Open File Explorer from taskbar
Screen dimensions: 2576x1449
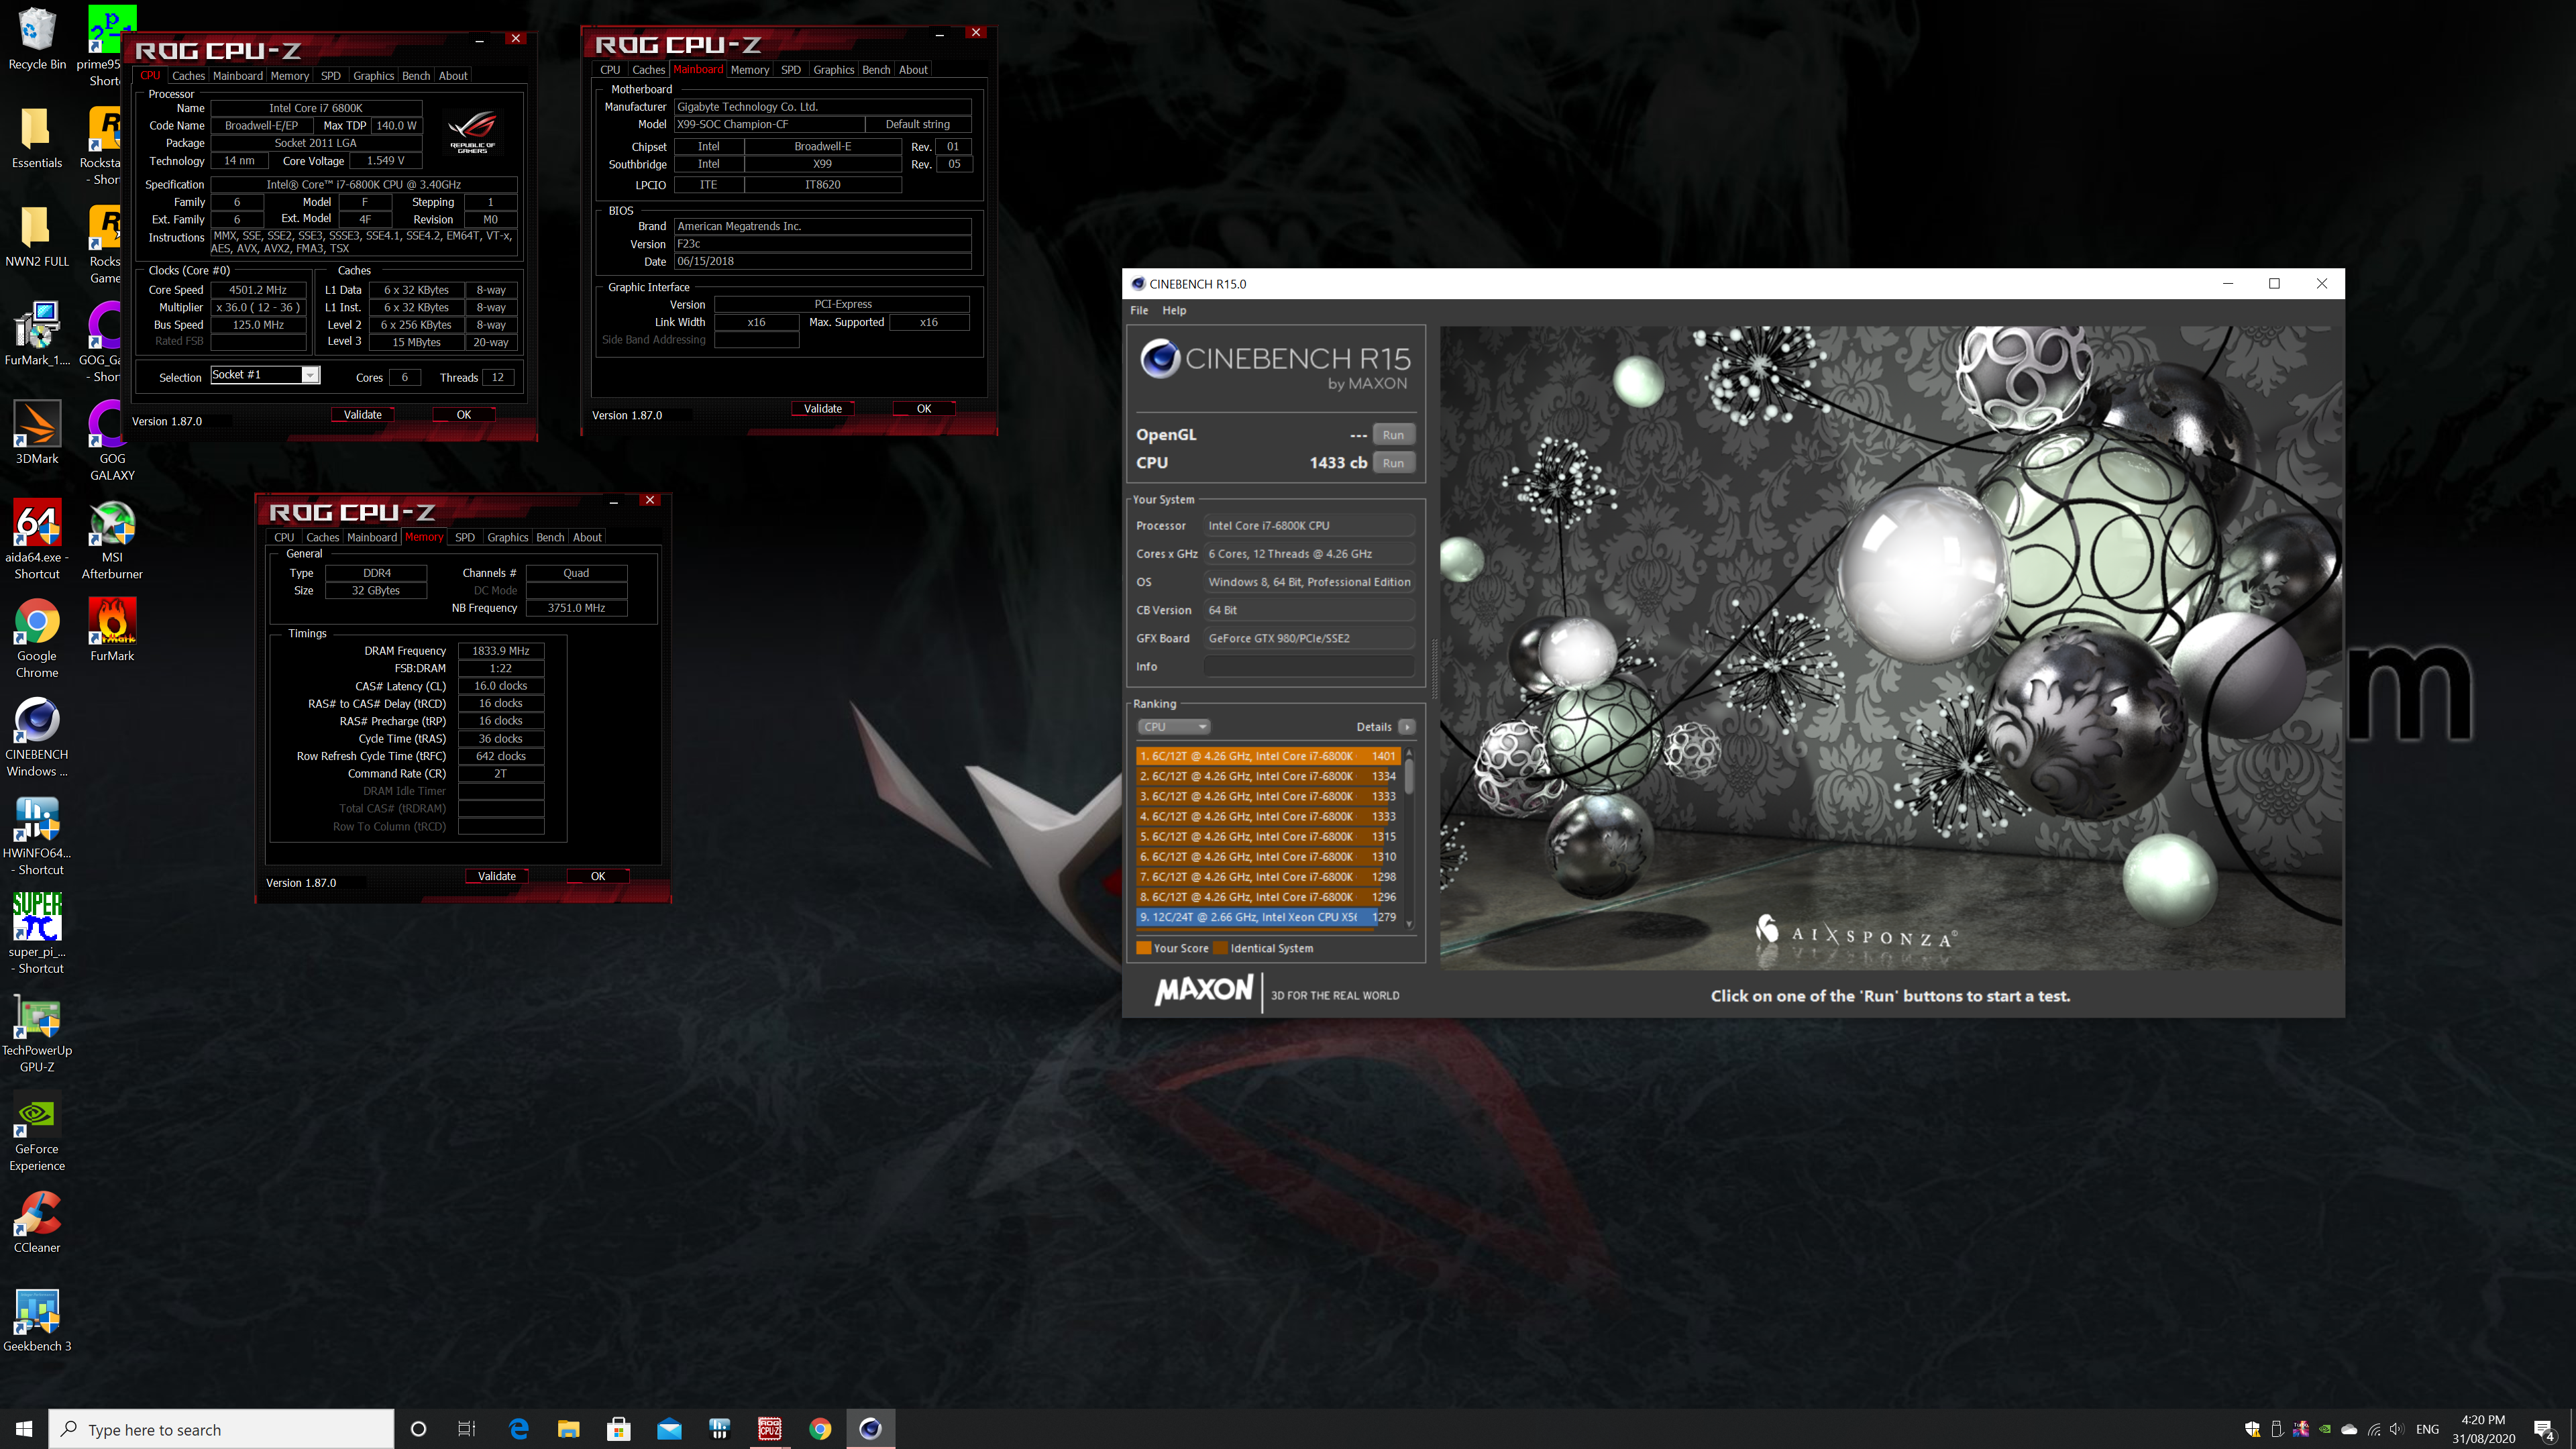569,1429
